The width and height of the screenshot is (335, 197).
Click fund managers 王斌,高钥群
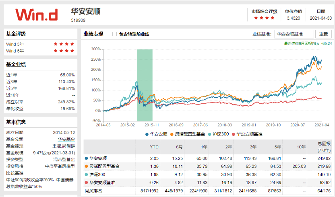(64, 146)
